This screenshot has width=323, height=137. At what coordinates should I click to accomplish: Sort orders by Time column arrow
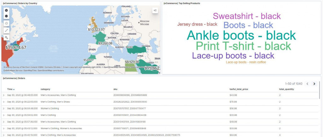(14, 89)
